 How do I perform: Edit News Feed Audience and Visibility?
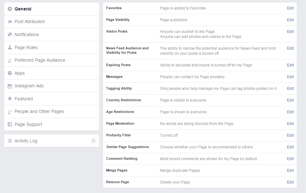click(290, 48)
